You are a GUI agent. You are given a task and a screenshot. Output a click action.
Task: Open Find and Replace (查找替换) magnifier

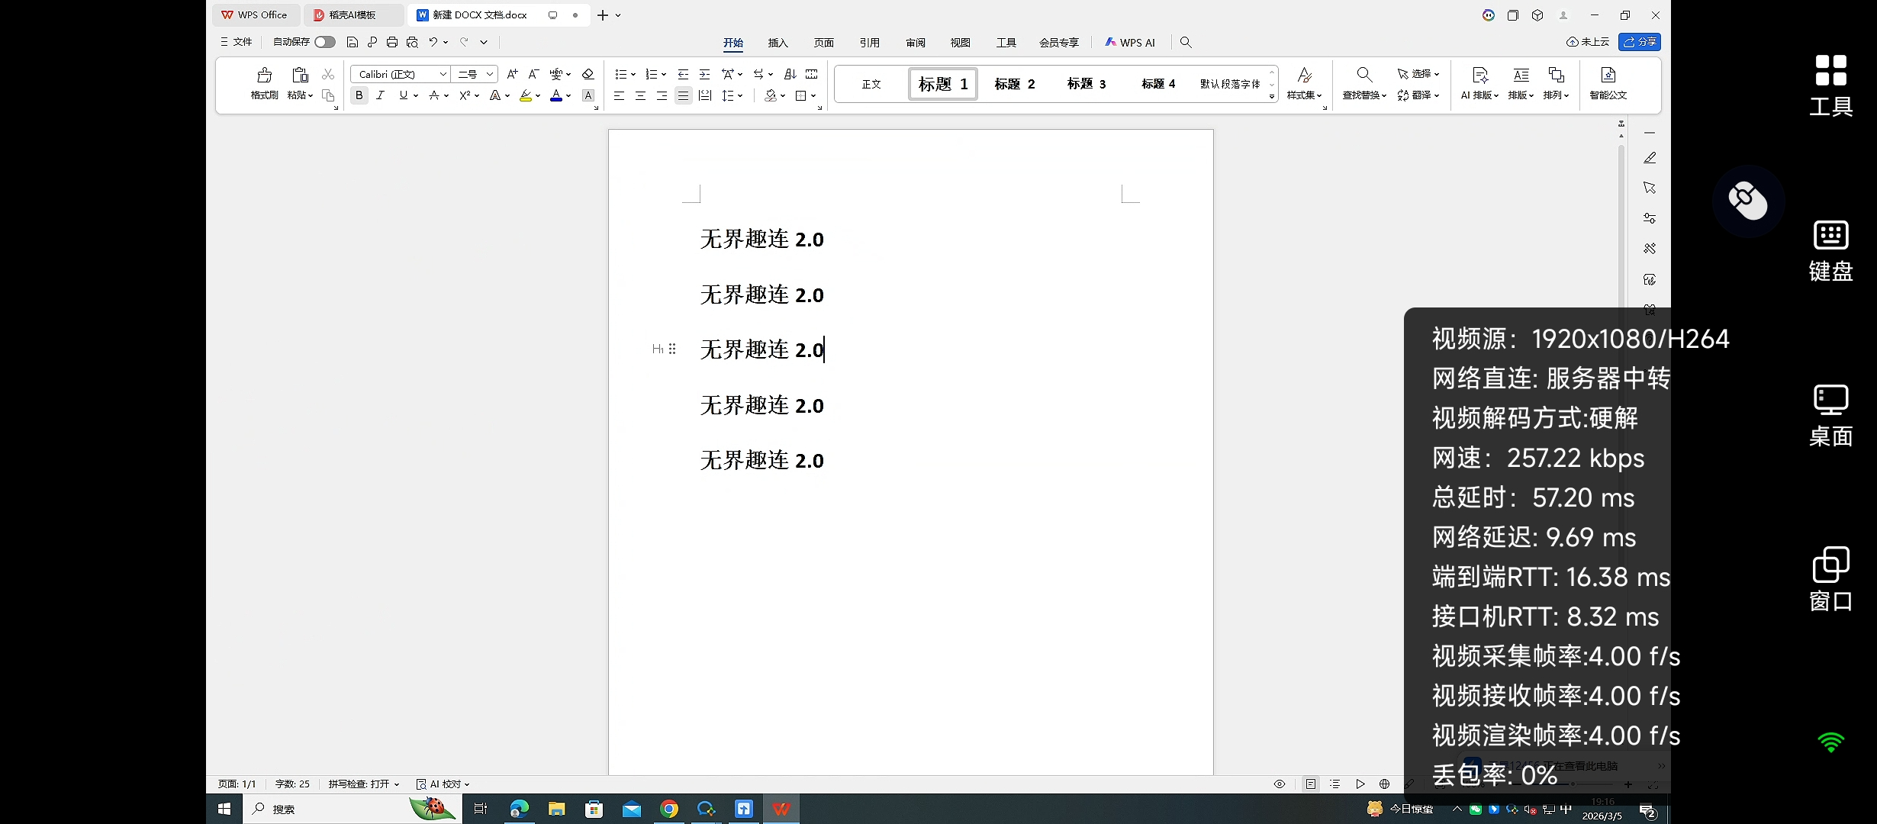(1364, 75)
